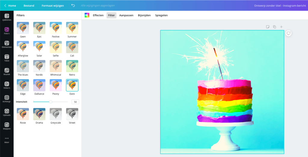Open the Muziek panel
The image size is (308, 157).
pos(7,72)
